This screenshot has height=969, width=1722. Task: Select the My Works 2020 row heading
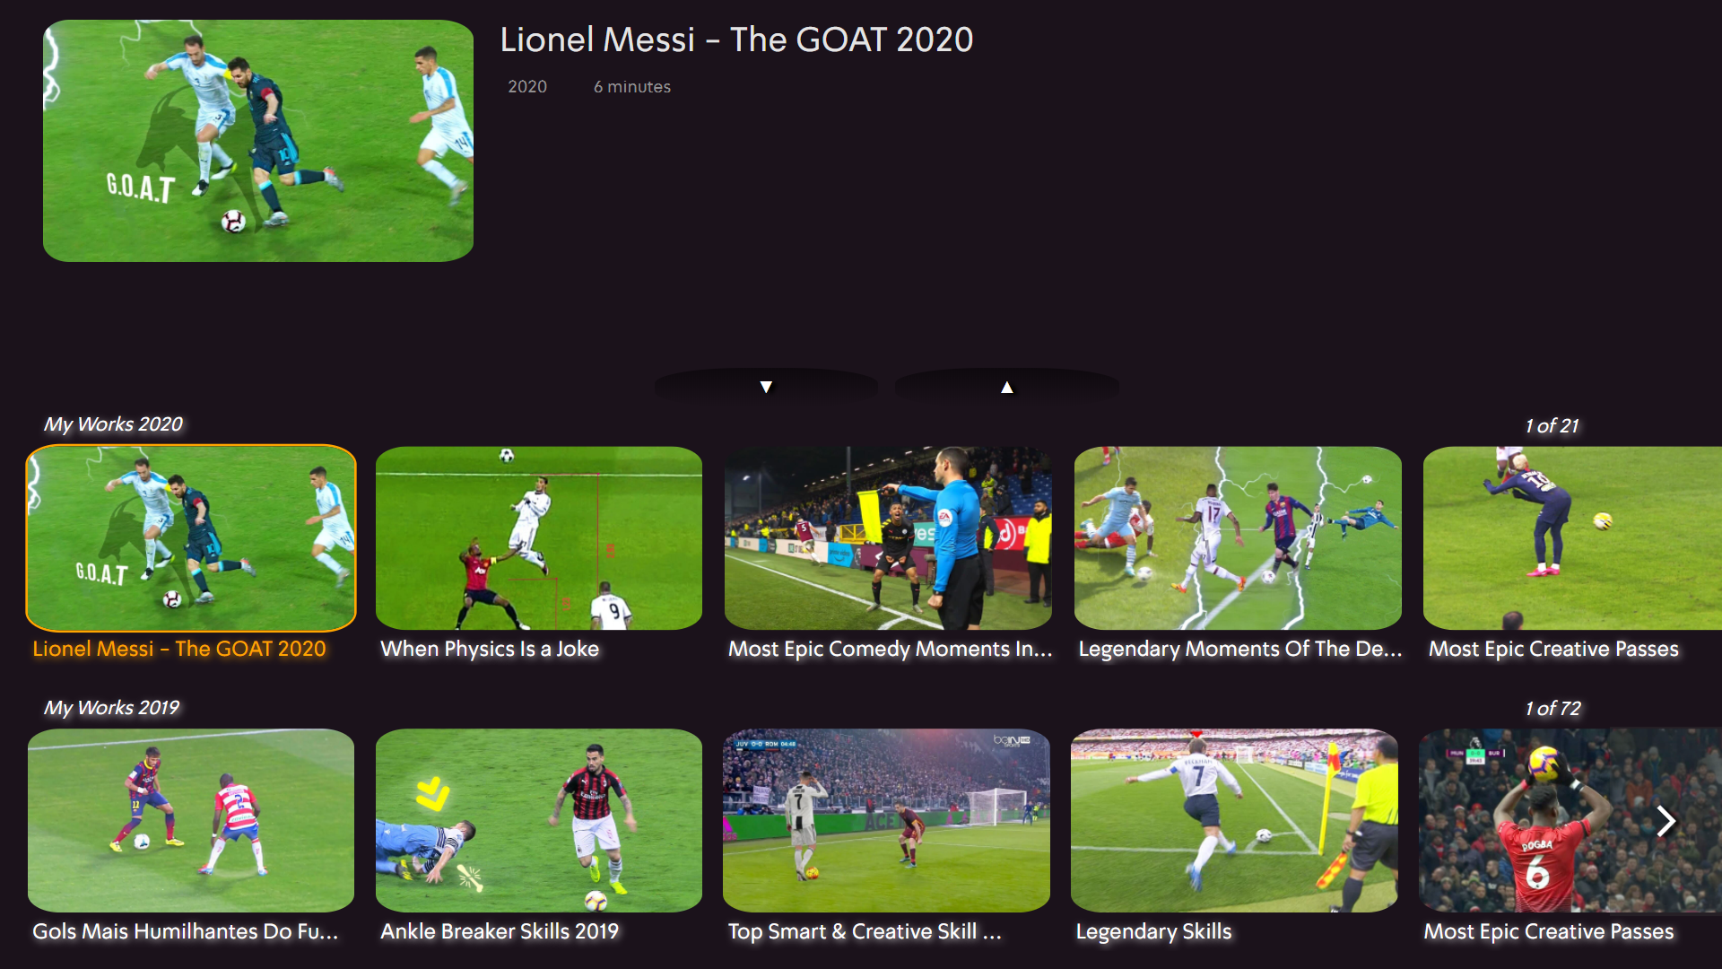point(113,424)
